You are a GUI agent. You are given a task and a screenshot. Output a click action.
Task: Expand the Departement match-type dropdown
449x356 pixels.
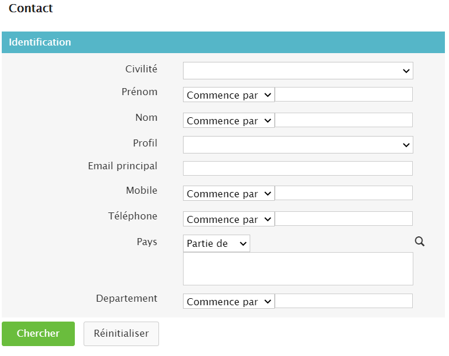coord(229,302)
